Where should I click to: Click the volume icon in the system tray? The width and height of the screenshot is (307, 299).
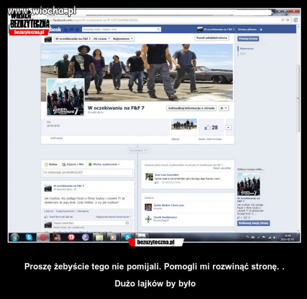[275, 237]
